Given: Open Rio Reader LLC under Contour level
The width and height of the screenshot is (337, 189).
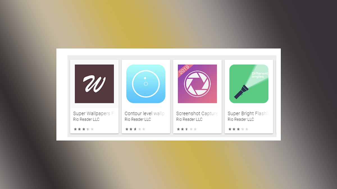Looking at the screenshot, I should (138, 119).
